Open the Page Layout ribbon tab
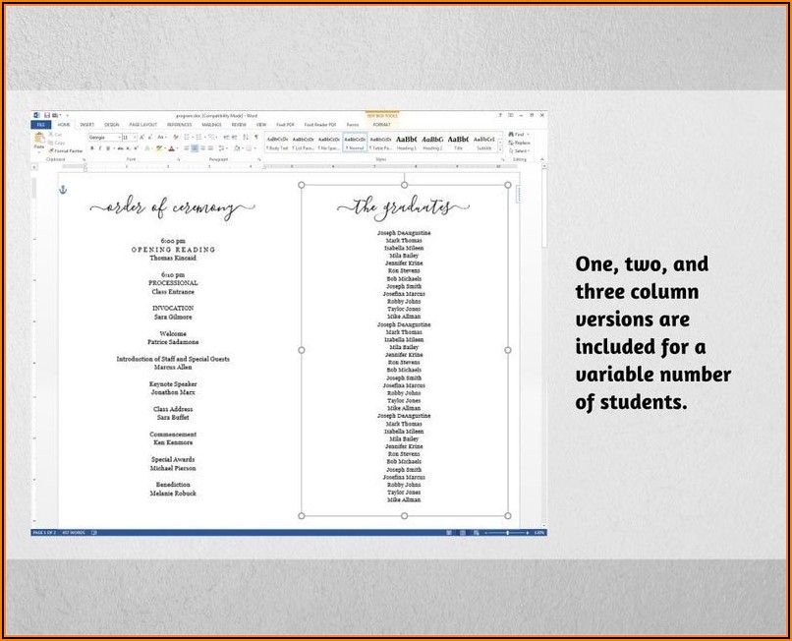 [x=142, y=125]
